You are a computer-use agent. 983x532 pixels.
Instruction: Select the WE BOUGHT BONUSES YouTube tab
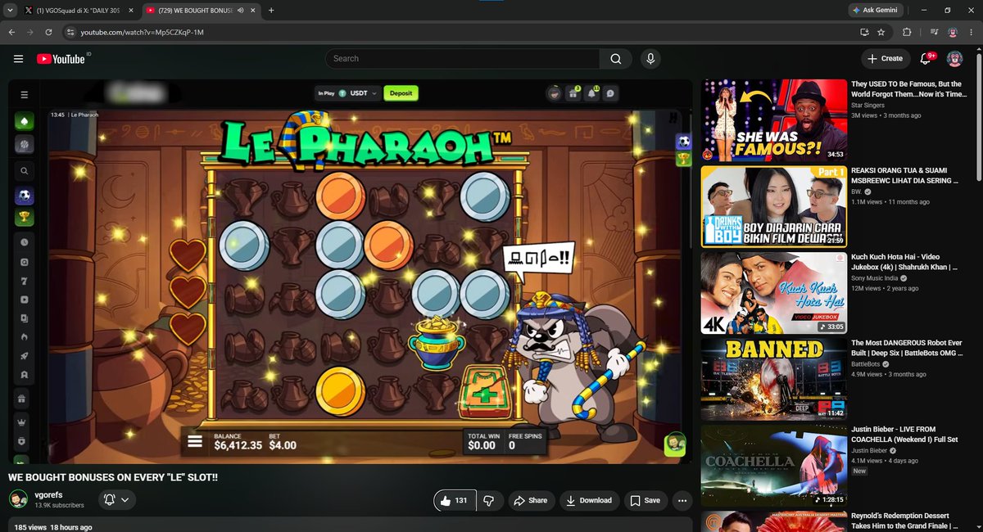201,10
